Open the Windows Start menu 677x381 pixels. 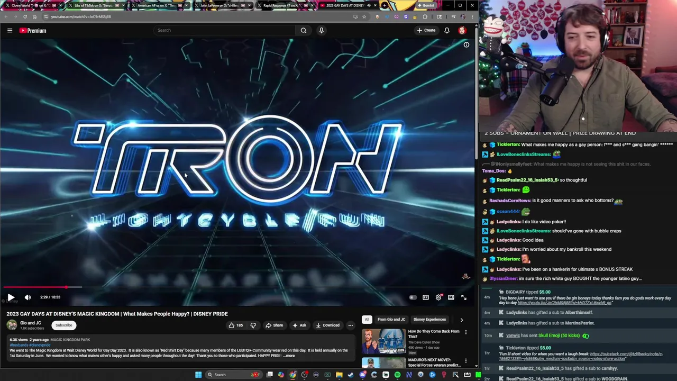point(198,375)
